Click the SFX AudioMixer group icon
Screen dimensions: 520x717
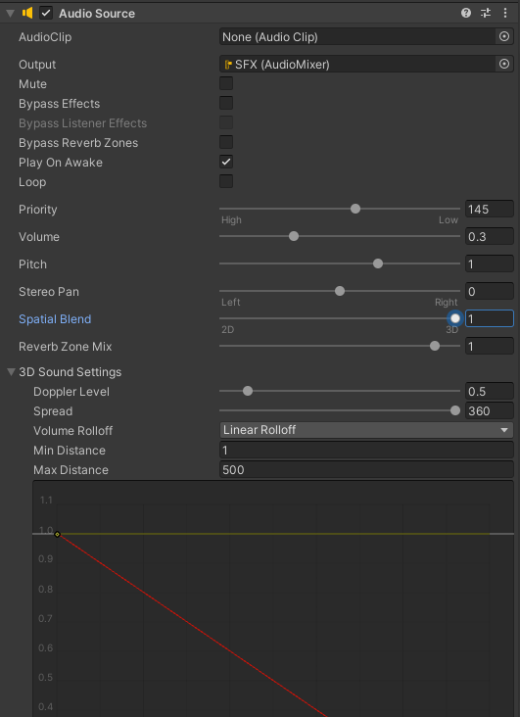pyautogui.click(x=228, y=65)
